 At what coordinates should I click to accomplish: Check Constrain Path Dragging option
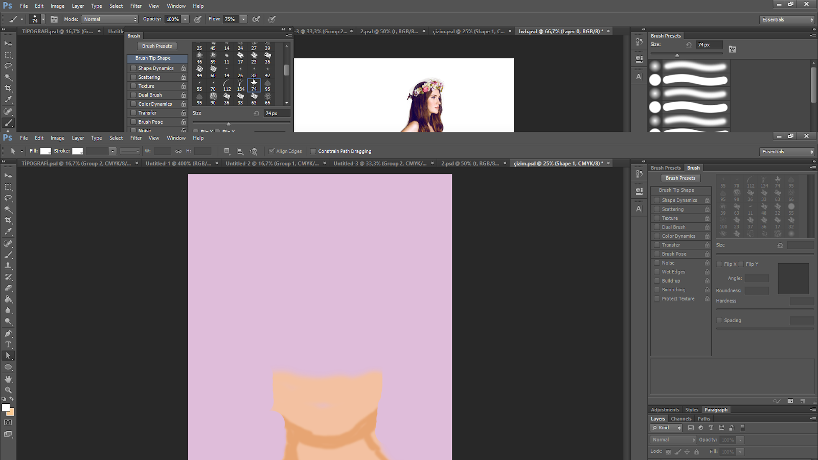[313, 151]
